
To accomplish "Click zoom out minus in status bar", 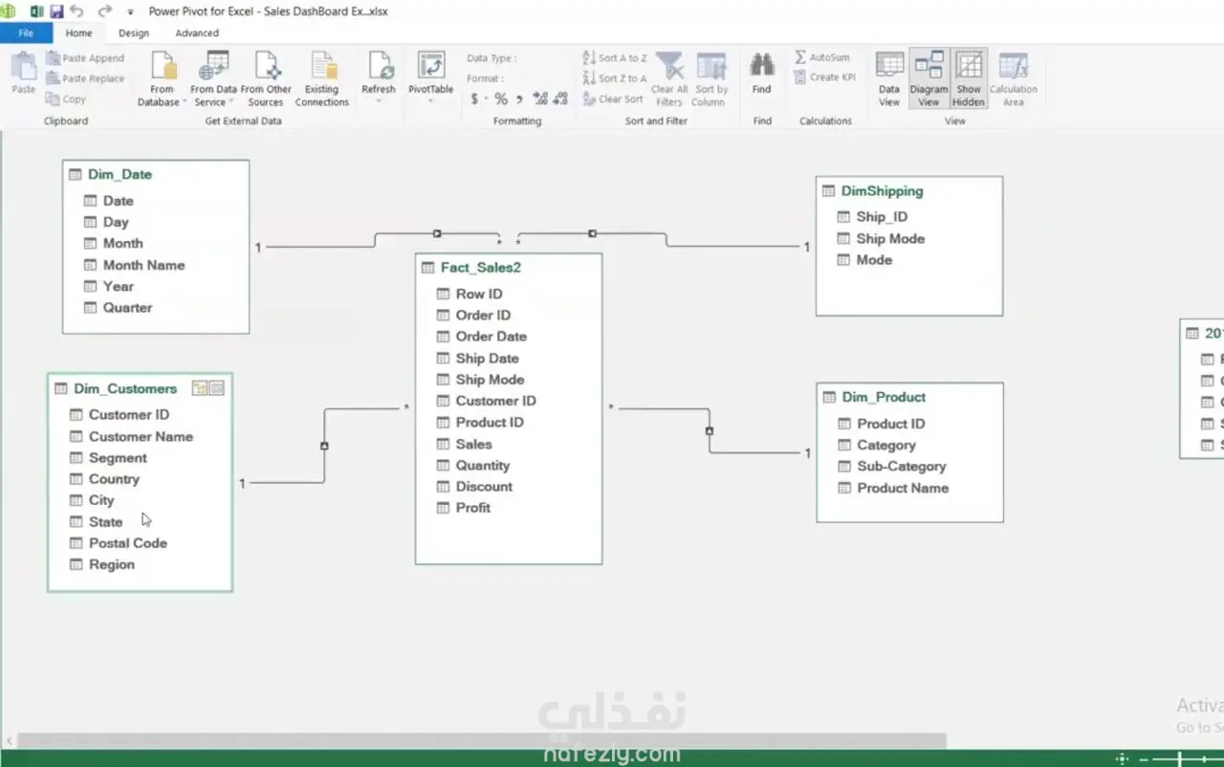I will pyautogui.click(x=1143, y=759).
